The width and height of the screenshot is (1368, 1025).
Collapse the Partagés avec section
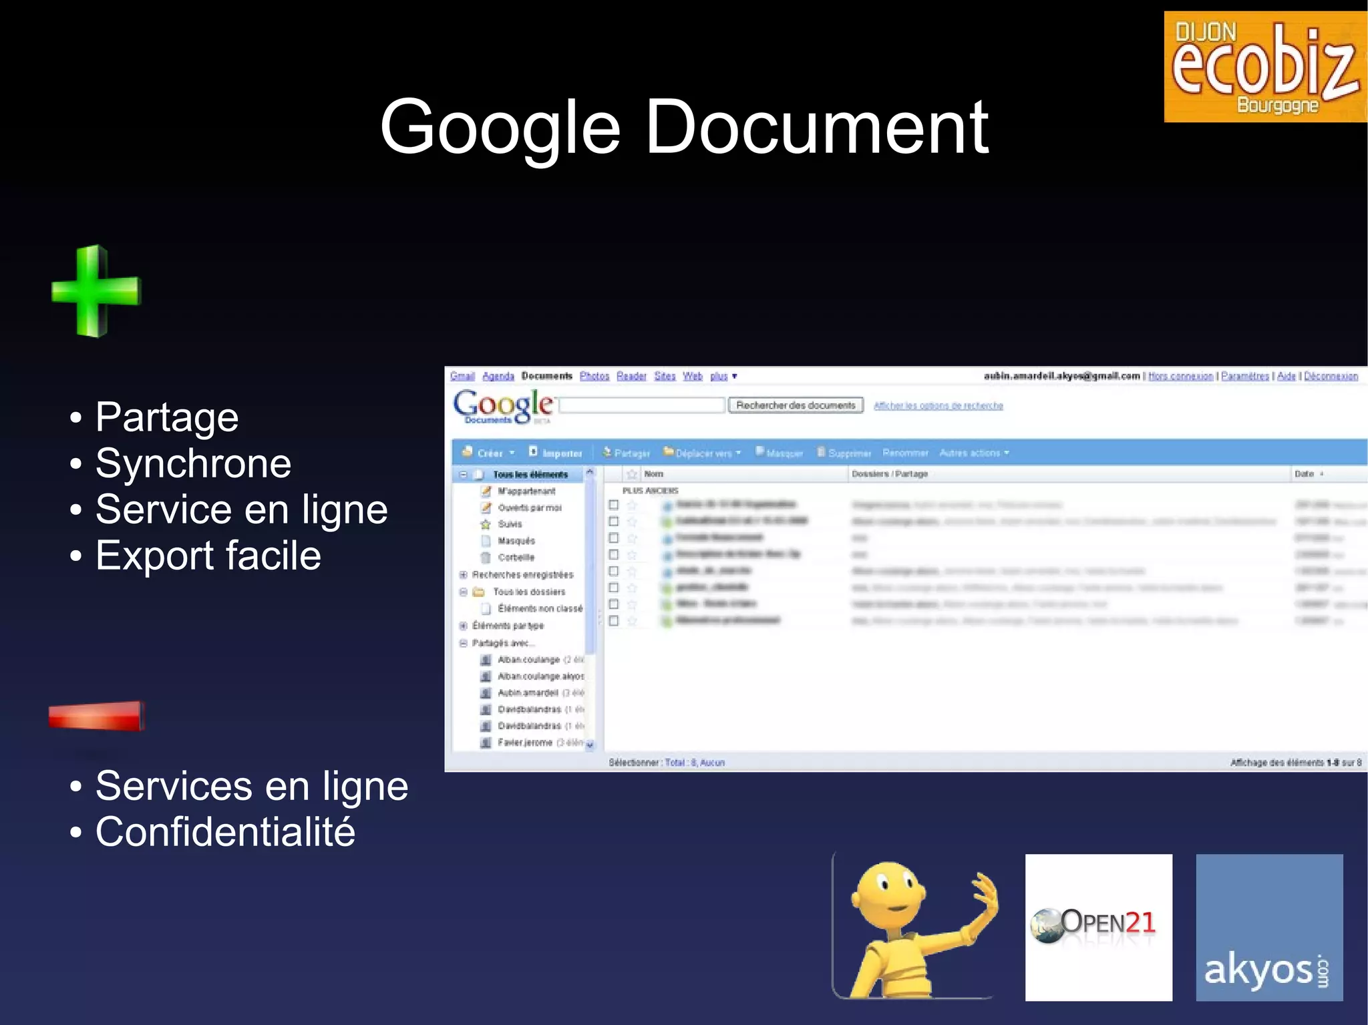point(463,643)
